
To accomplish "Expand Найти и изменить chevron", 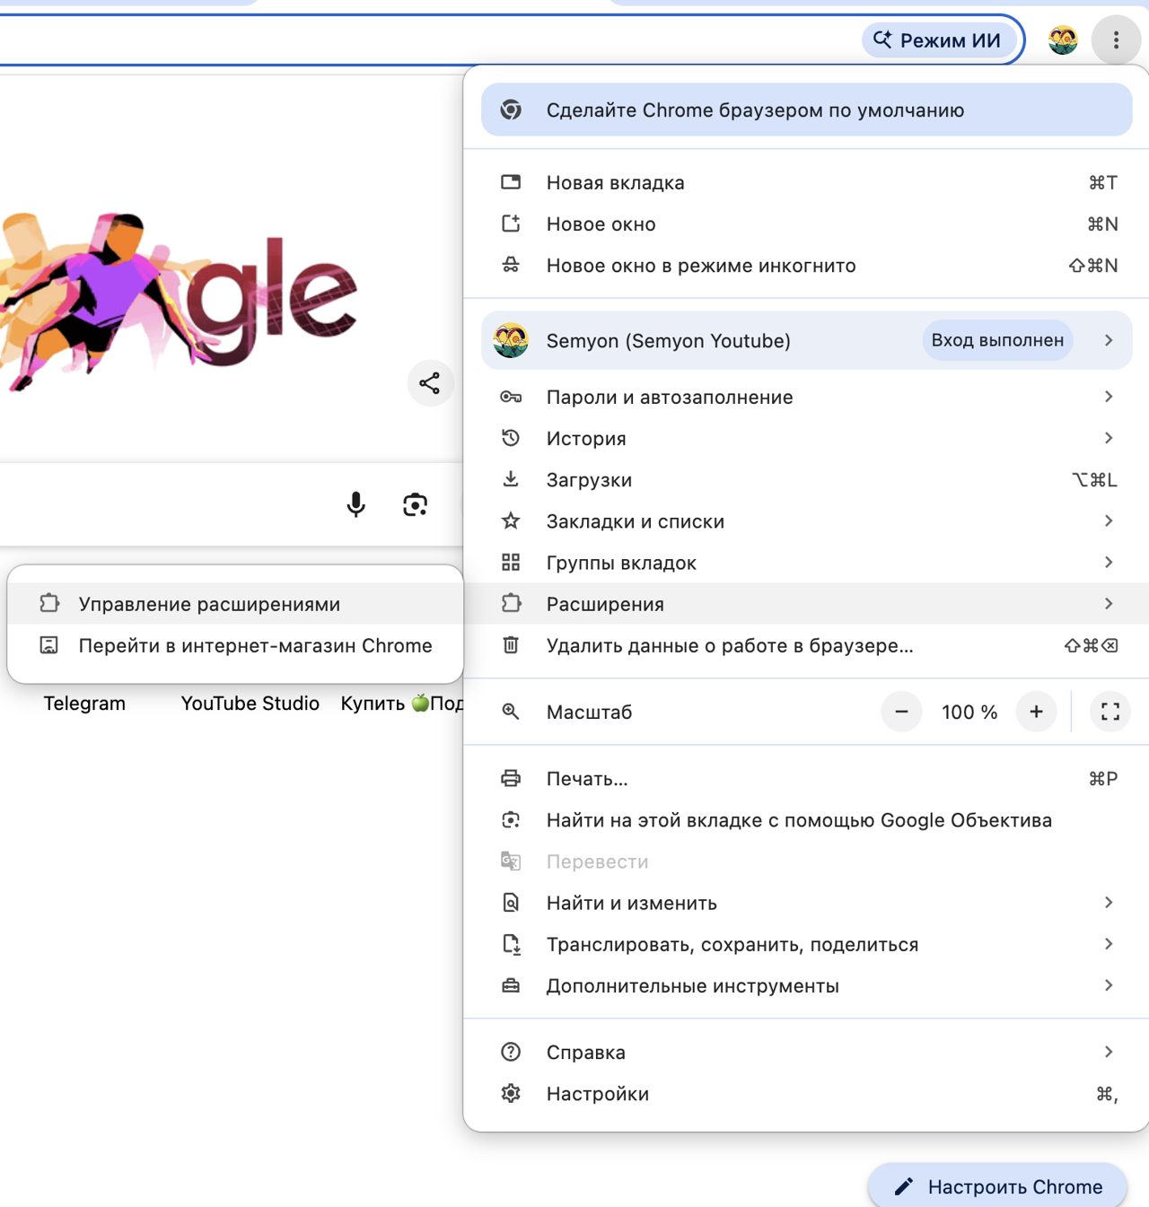I will point(1109,903).
